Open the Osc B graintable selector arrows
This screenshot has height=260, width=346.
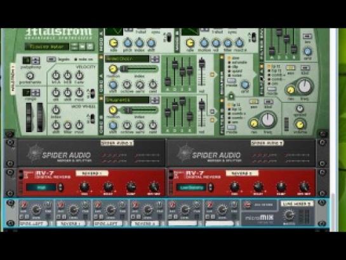click(155, 100)
